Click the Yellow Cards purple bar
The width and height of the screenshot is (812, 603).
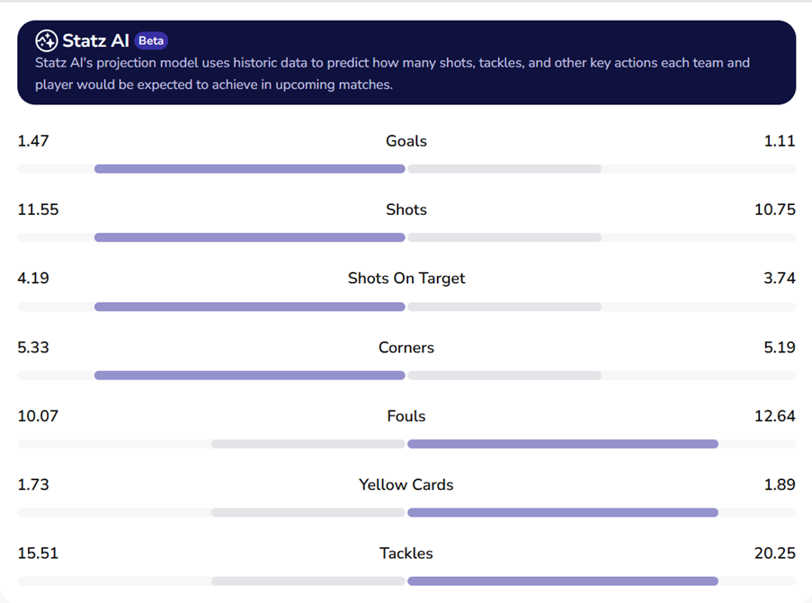(563, 512)
